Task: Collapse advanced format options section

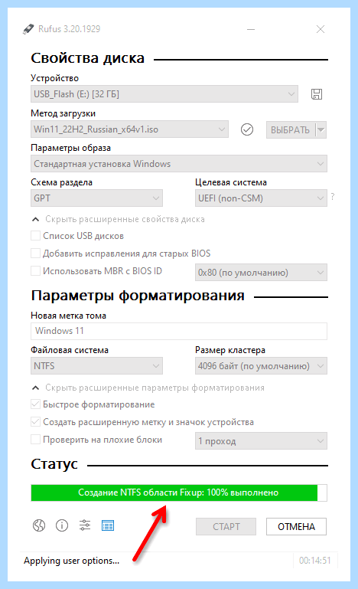Action: (x=36, y=388)
